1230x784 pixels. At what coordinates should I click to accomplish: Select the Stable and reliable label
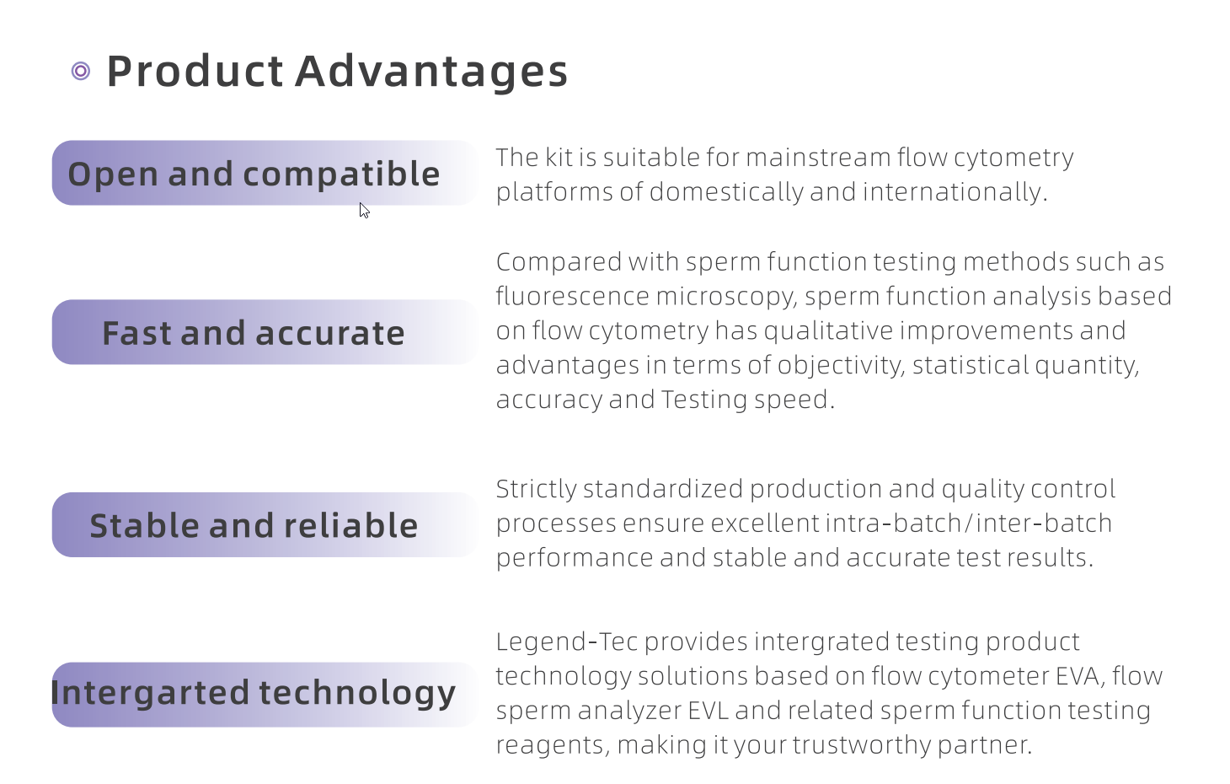pyautogui.click(x=254, y=526)
